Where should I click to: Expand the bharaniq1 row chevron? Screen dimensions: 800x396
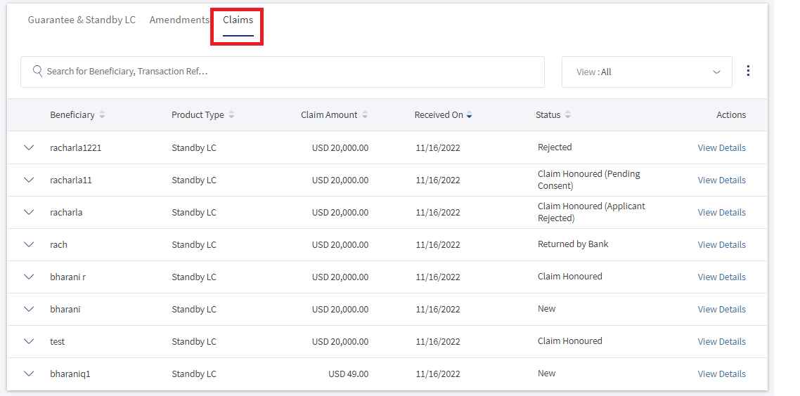[29, 374]
